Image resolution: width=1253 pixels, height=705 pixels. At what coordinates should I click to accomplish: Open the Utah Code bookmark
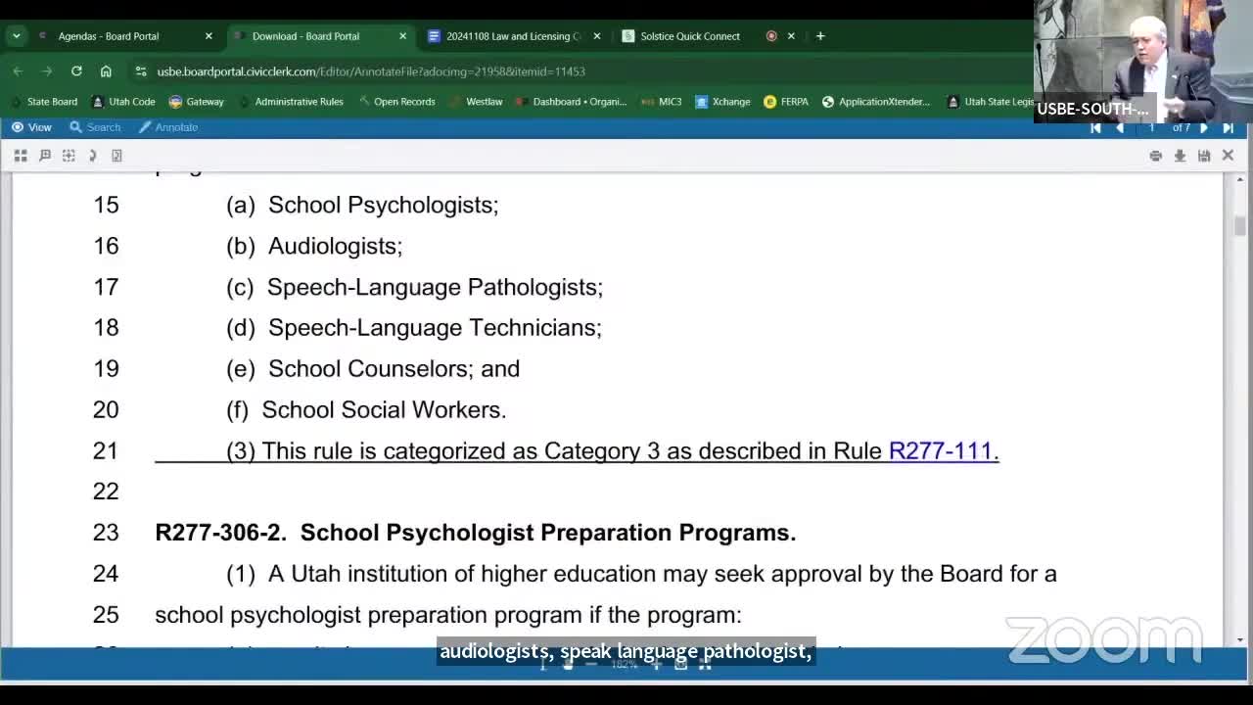click(123, 102)
